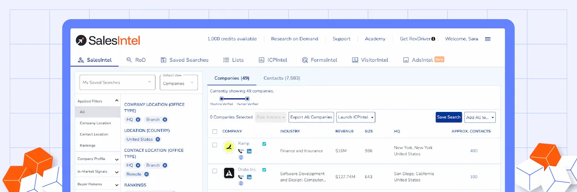The image size is (577, 192).
Task: Open the Drata Inc. company name link
Action: tap(247, 170)
